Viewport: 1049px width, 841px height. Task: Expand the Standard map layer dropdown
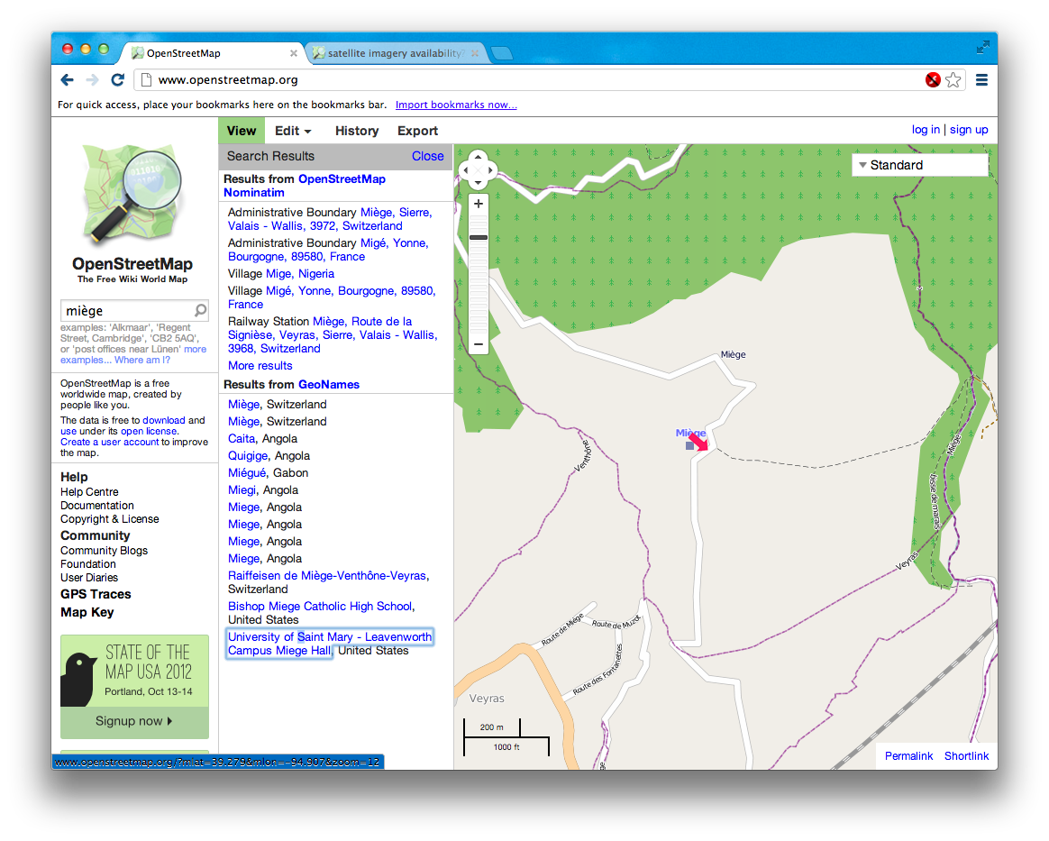[x=919, y=165]
